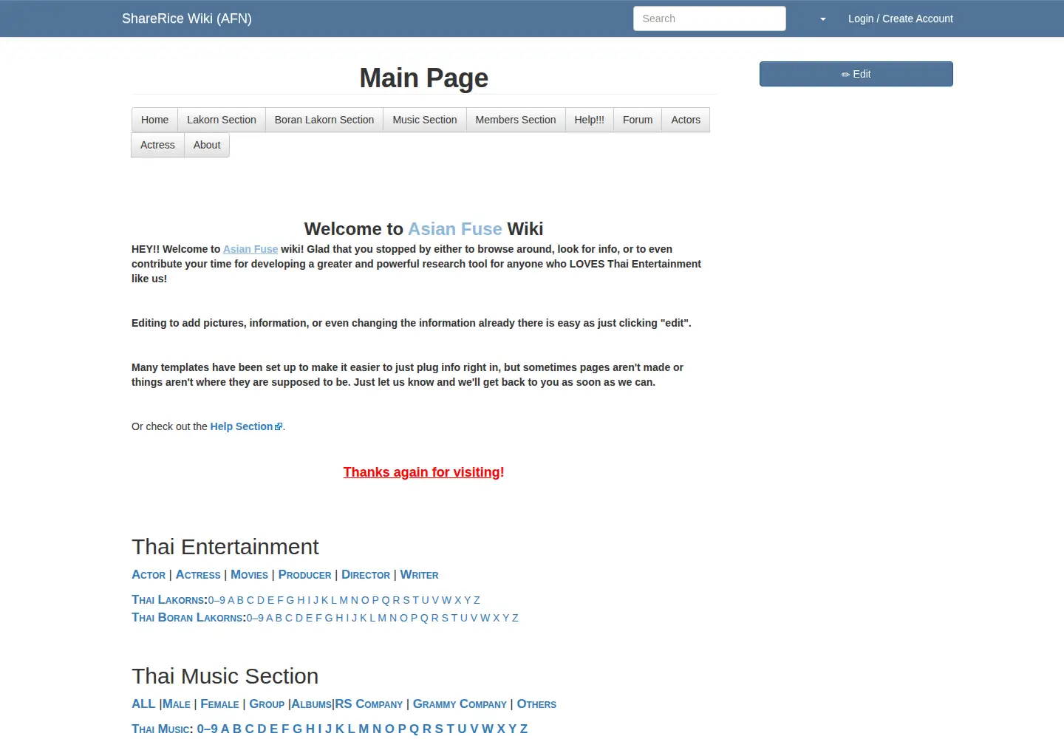Click the Thai Lakorns link
This screenshot has width=1064, height=739.
[168, 600]
